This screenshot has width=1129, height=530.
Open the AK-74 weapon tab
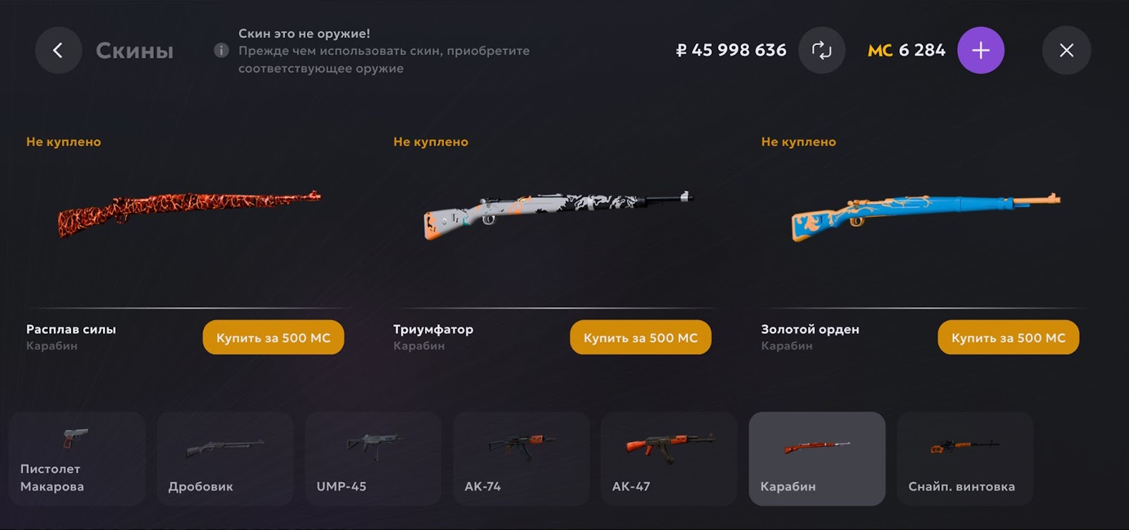tap(521, 459)
